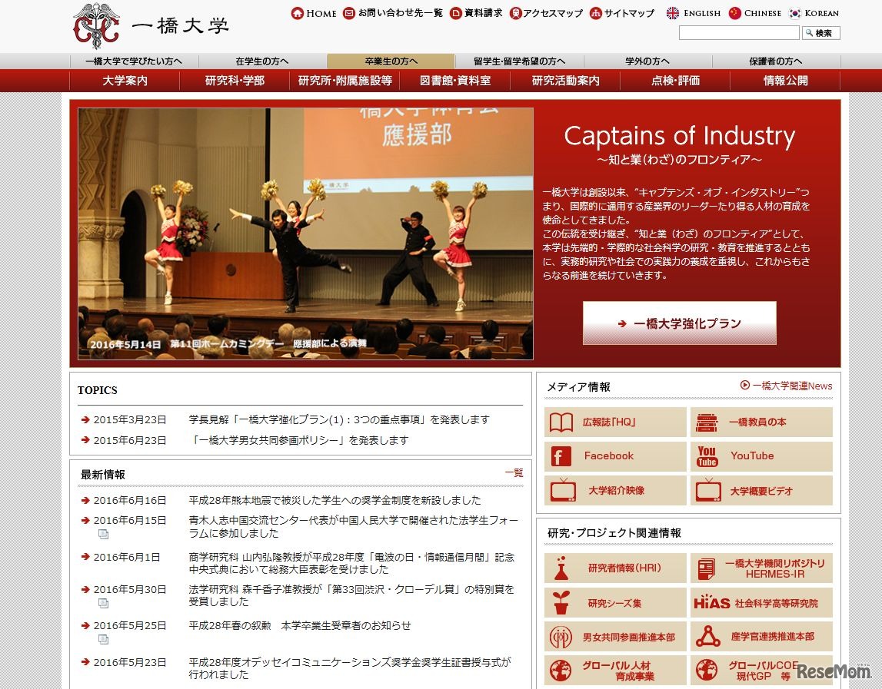This screenshot has width=882, height=689.
Task: Open オデッセイコミュニケーションズ奨学金 news item
Action: coord(350,667)
